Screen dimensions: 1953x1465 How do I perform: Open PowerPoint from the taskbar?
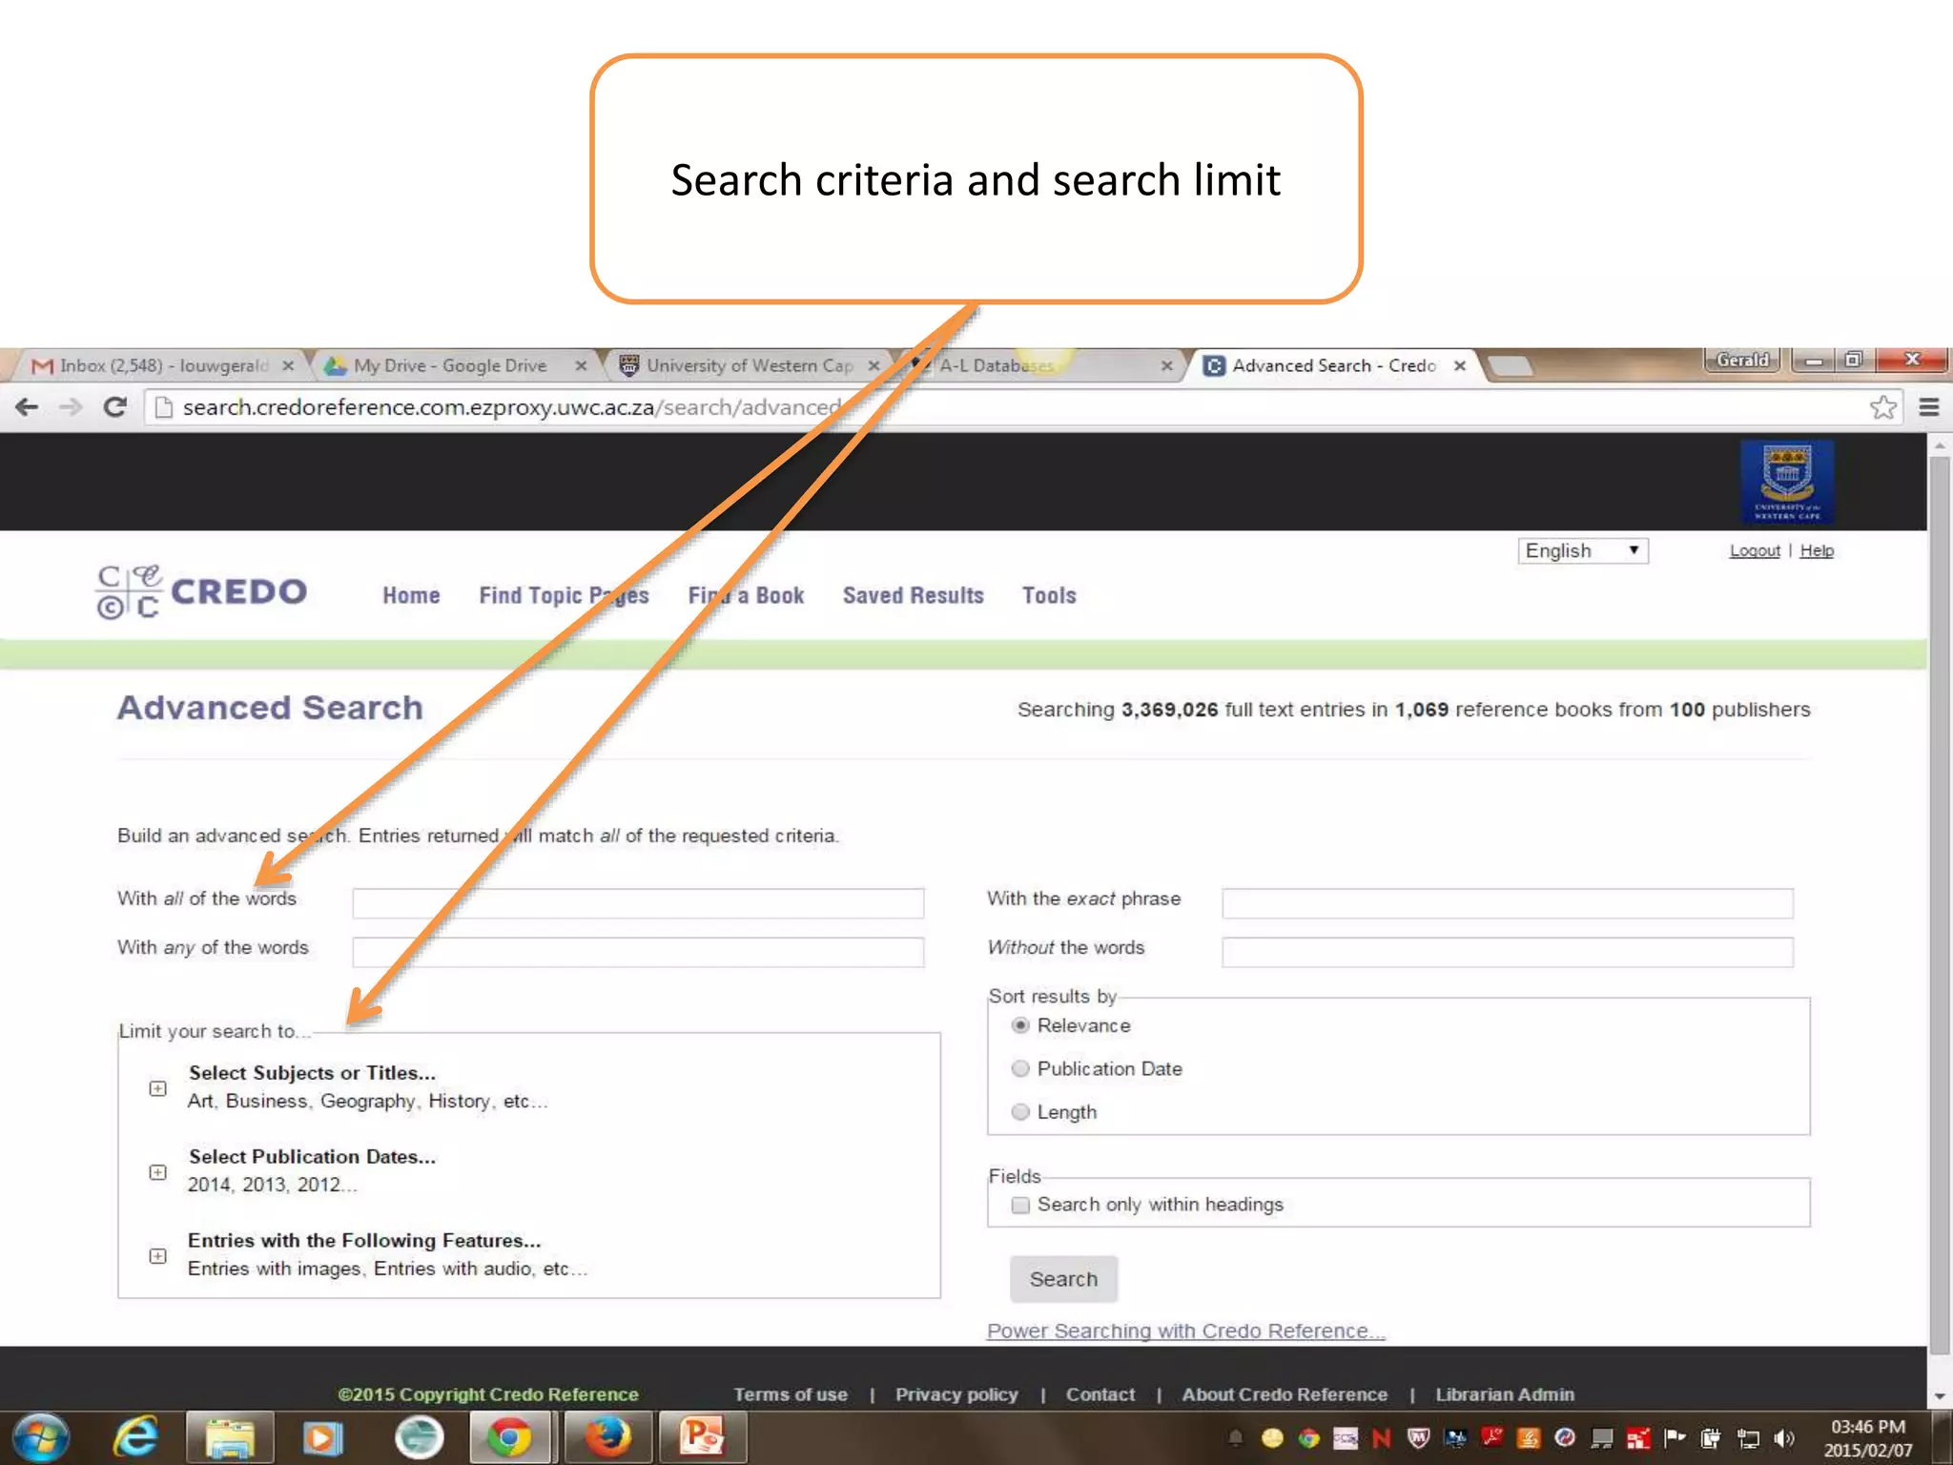coord(701,1437)
